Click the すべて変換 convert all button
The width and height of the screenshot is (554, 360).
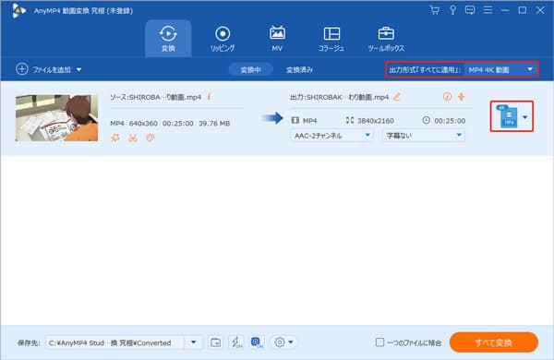(494, 342)
